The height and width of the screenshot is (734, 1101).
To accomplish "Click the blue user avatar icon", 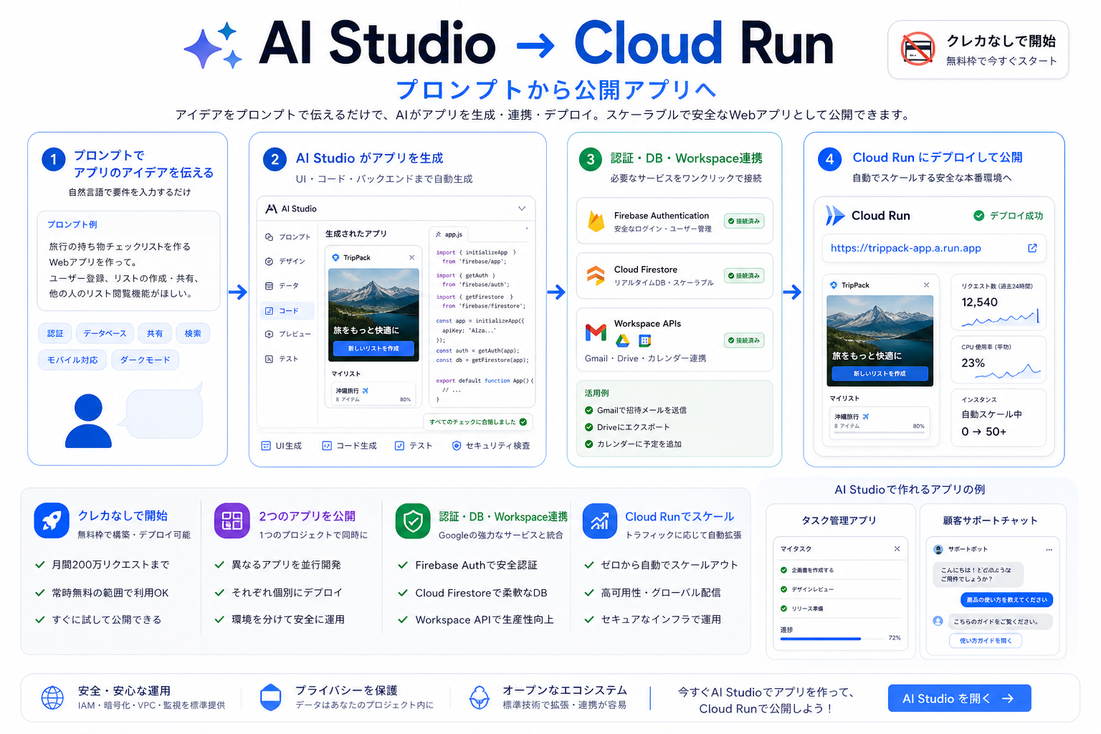I will point(88,421).
